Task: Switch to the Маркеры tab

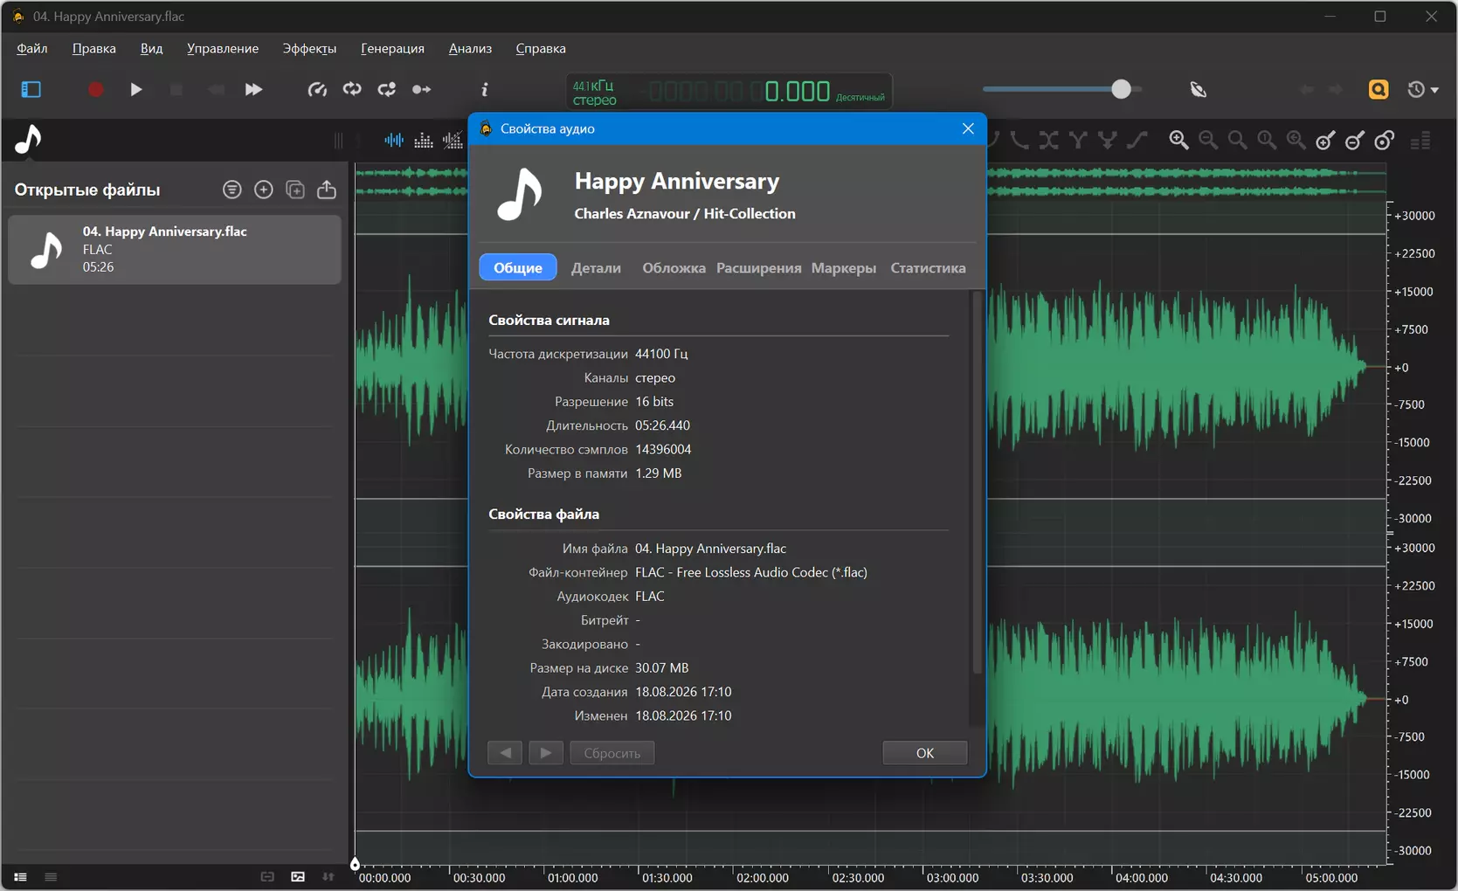Action: coord(843,268)
